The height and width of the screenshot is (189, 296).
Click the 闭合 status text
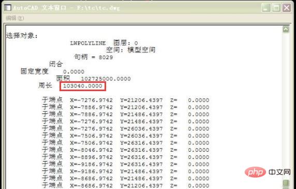click(56, 64)
